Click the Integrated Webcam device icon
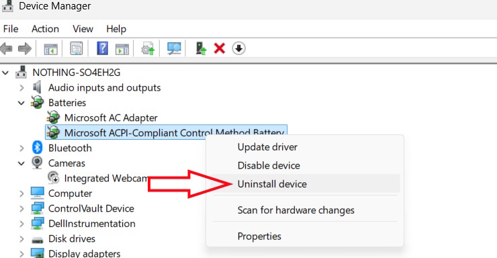Viewport: 497px width, 258px height. pyautogui.click(x=53, y=178)
